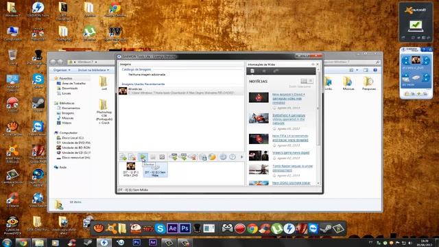Viewport: 439px width, 247px height.
Task: Click the Explorer help icon in the command bar
Action: point(375,70)
